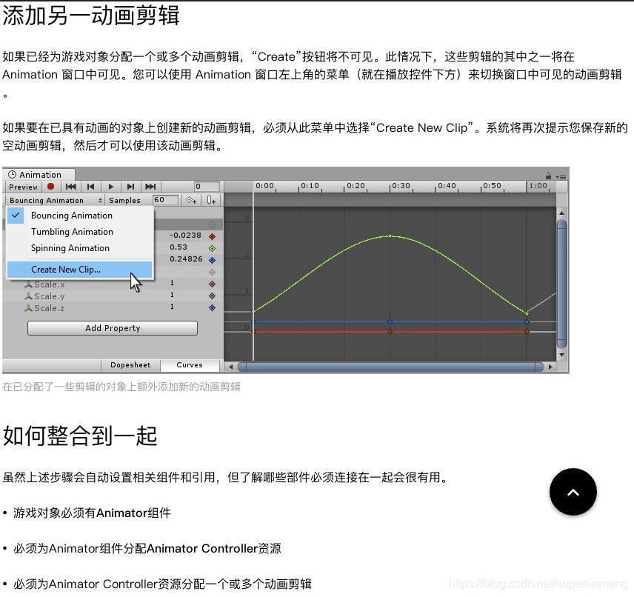Switch to the Dopesheet tab
The width and height of the screenshot is (634, 597).
click(130, 365)
